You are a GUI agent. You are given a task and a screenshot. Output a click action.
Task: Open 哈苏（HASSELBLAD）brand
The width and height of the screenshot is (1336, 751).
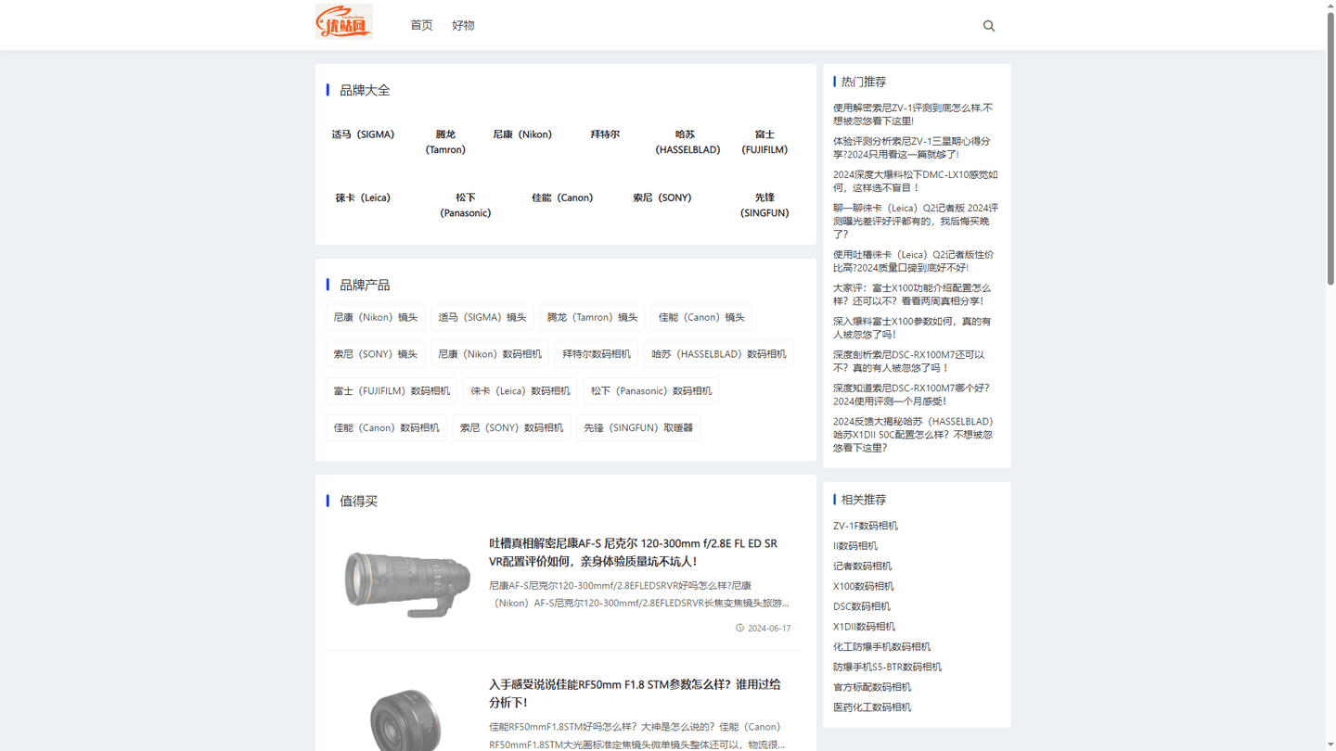pos(687,142)
